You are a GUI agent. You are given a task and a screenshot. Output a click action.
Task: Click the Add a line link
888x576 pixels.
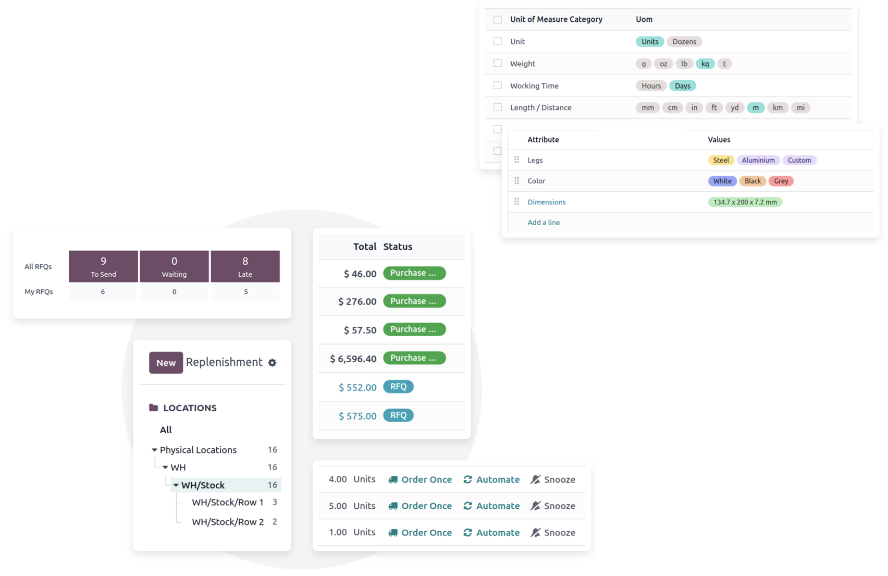[544, 223]
